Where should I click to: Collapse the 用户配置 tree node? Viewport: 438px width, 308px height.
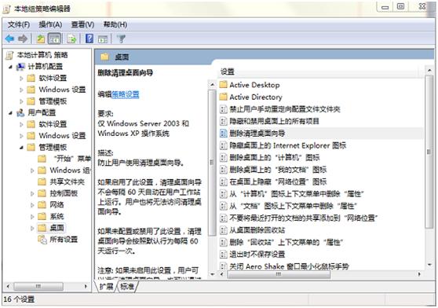pyautogui.click(x=11, y=112)
